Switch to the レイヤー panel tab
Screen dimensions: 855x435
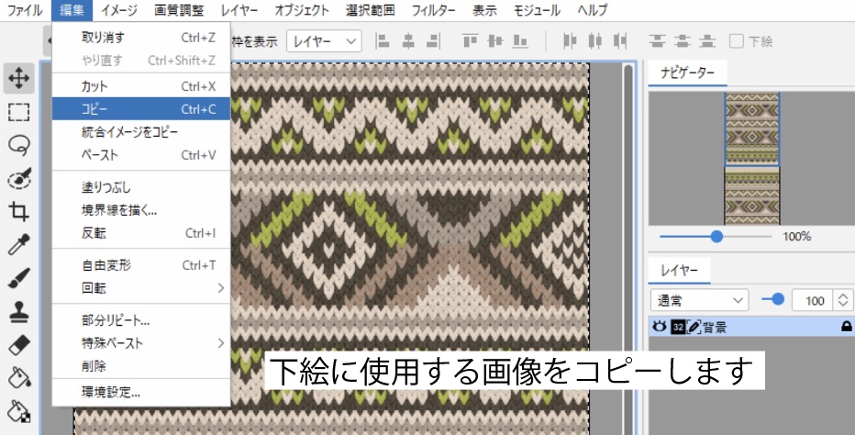[x=680, y=271]
